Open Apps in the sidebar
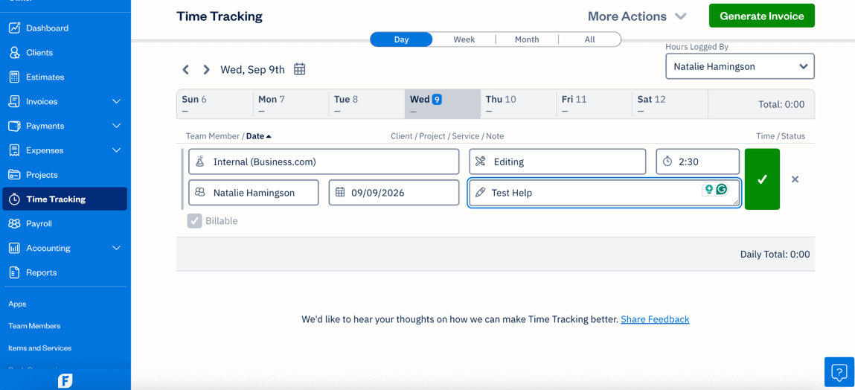 click(17, 304)
